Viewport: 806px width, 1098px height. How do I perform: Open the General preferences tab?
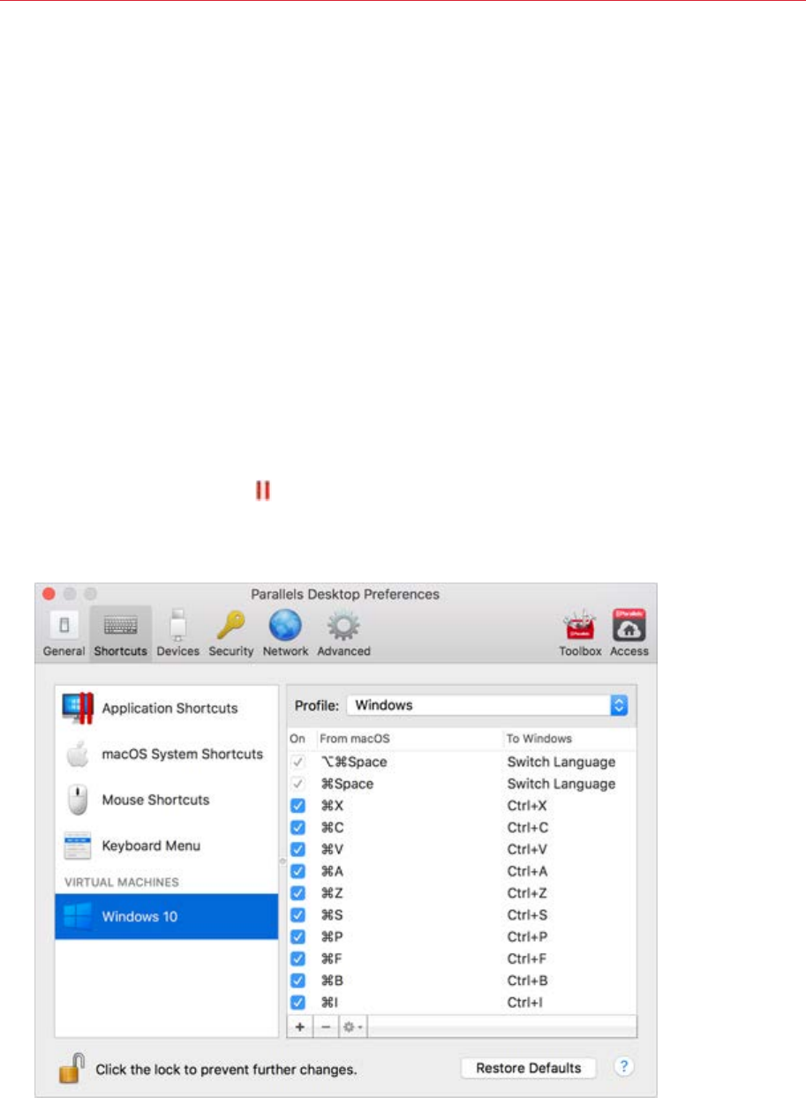(x=64, y=634)
